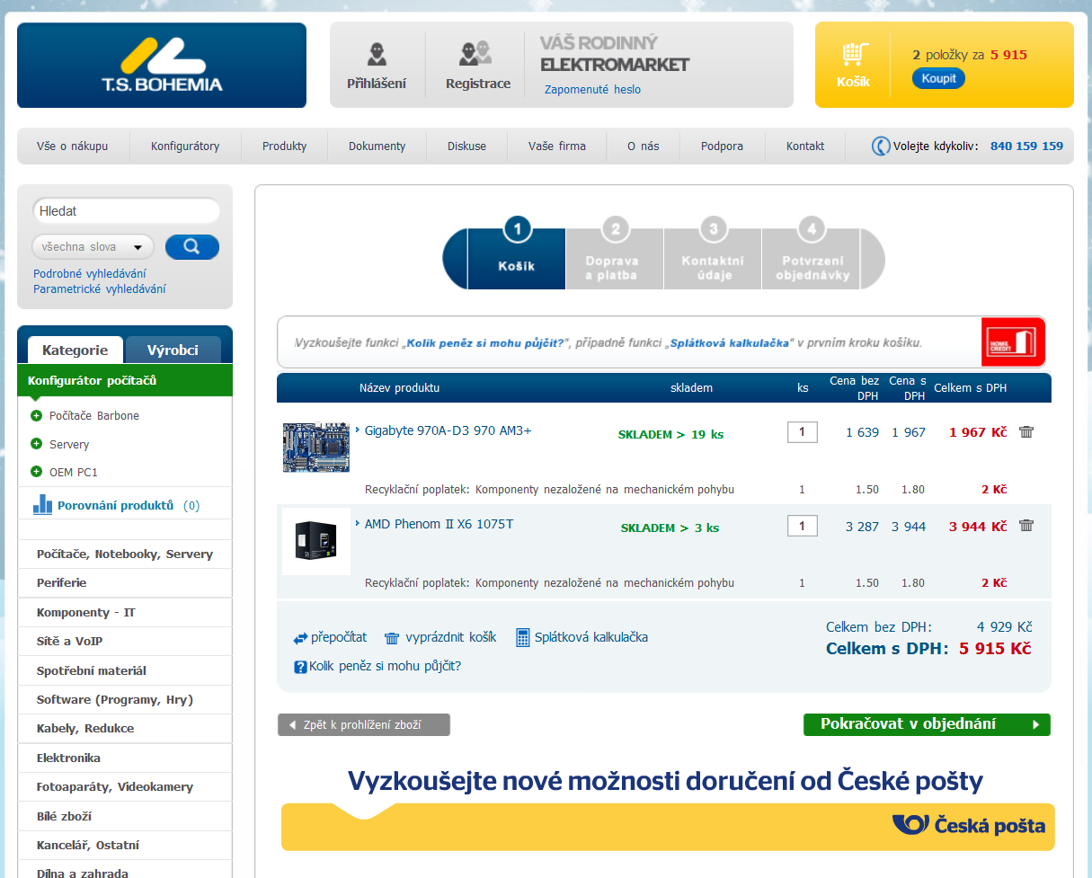This screenshot has width=1092, height=878.
Task: Click arrow before Gigabyte 970A-D3 name
Action: coord(358,430)
